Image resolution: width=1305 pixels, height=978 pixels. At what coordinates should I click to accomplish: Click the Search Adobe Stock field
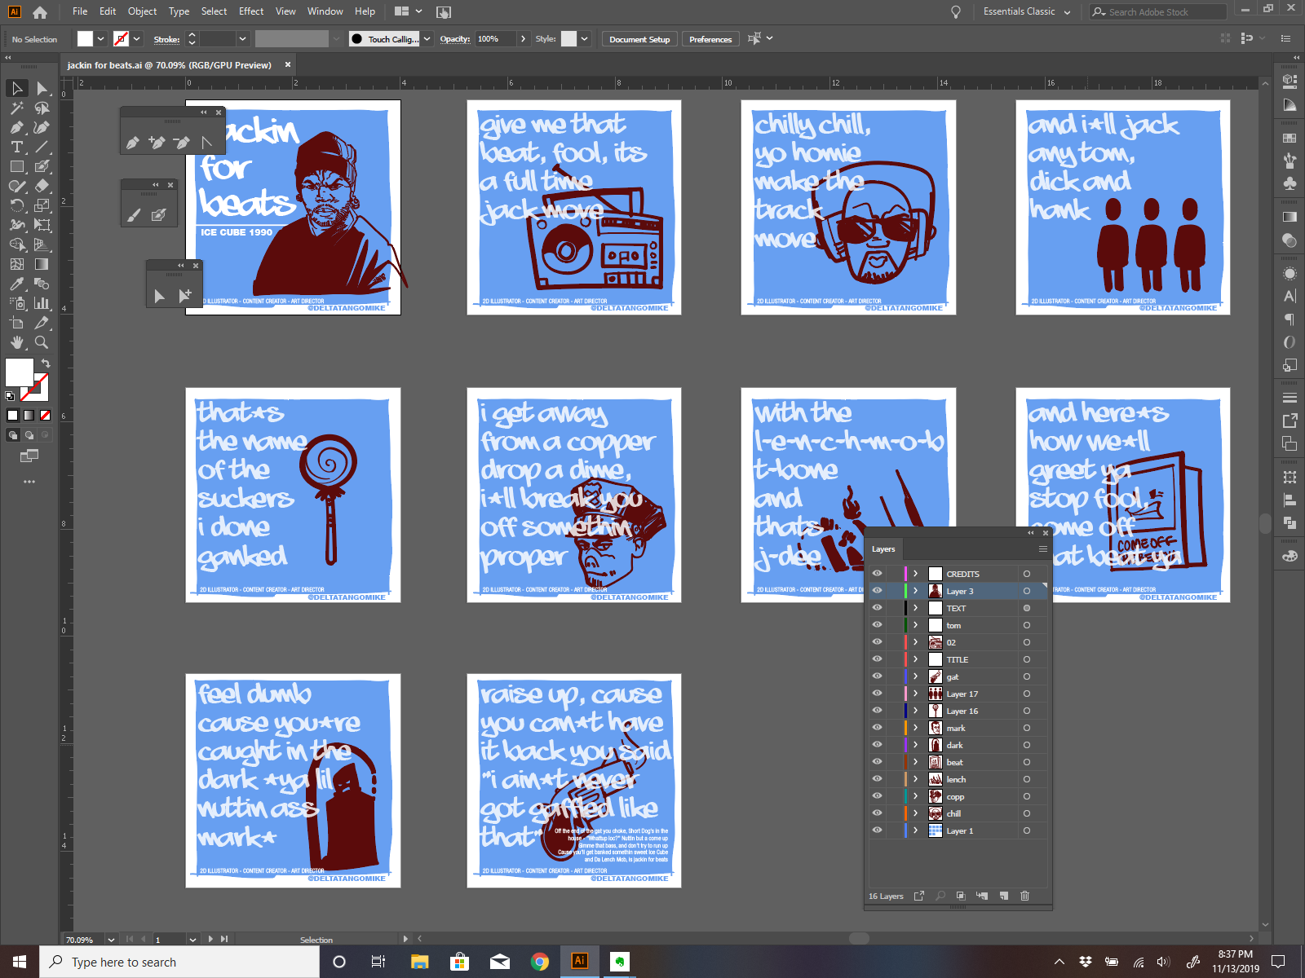pyautogui.click(x=1158, y=12)
